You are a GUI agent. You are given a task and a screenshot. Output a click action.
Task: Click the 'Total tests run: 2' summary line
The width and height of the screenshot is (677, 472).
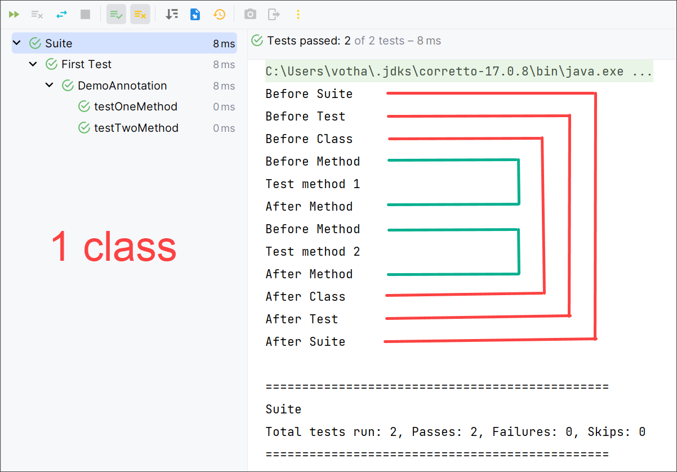tap(456, 432)
